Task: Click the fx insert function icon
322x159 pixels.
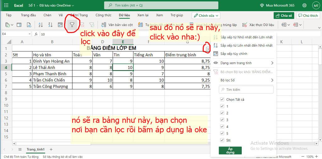Action: pos(36,34)
